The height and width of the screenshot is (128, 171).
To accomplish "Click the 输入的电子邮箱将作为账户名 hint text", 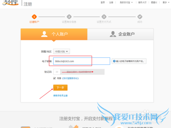I will click(130, 61).
